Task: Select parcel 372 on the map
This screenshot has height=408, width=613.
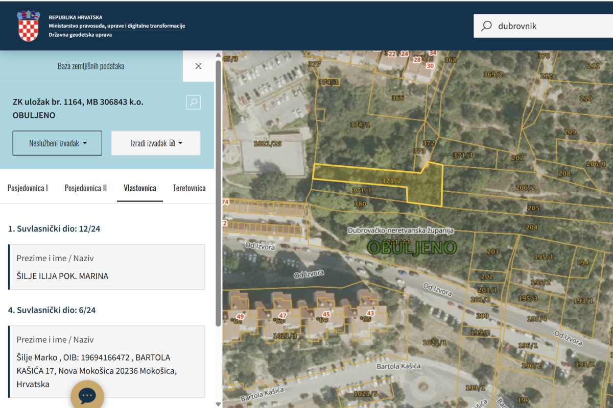Action: (429, 143)
